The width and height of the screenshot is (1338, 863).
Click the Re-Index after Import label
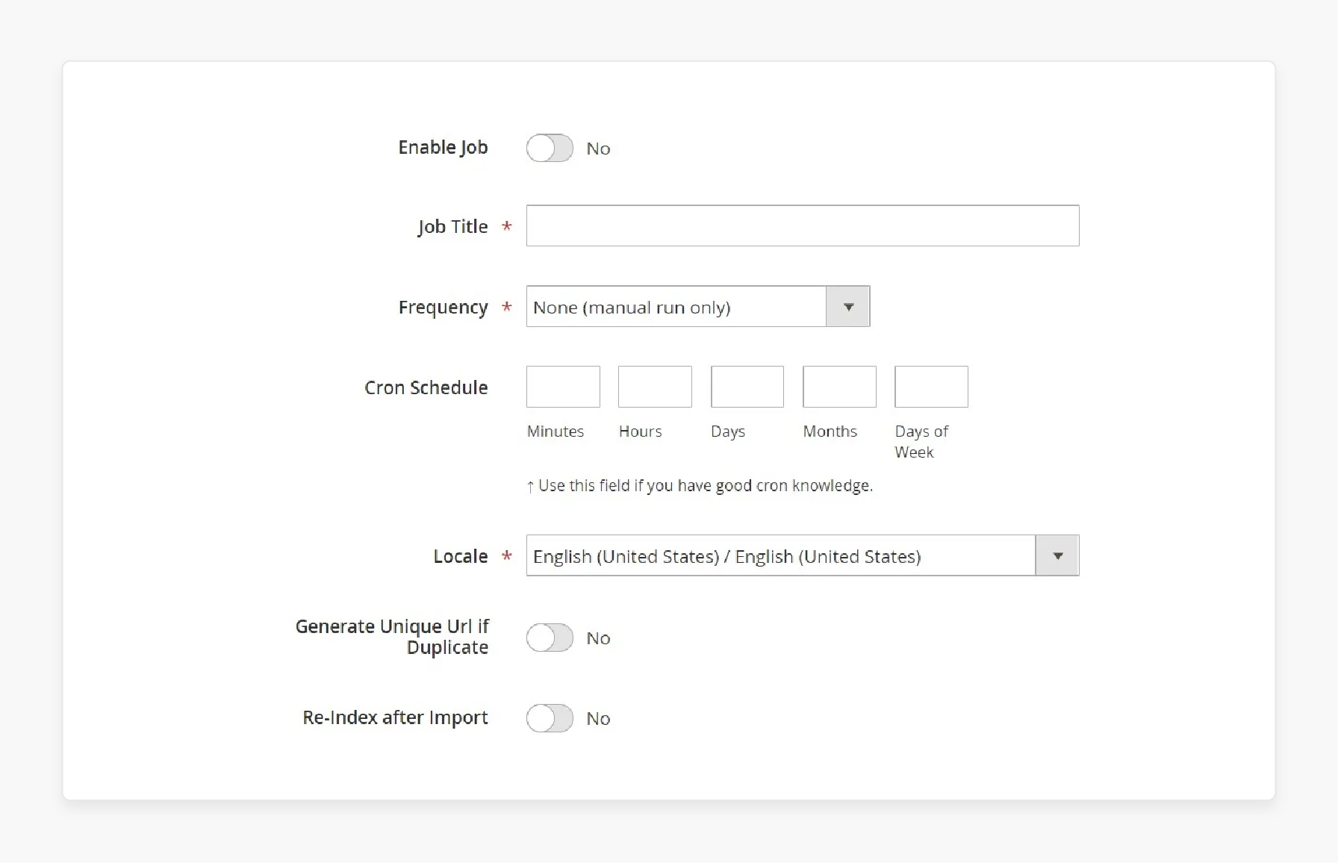pos(395,717)
